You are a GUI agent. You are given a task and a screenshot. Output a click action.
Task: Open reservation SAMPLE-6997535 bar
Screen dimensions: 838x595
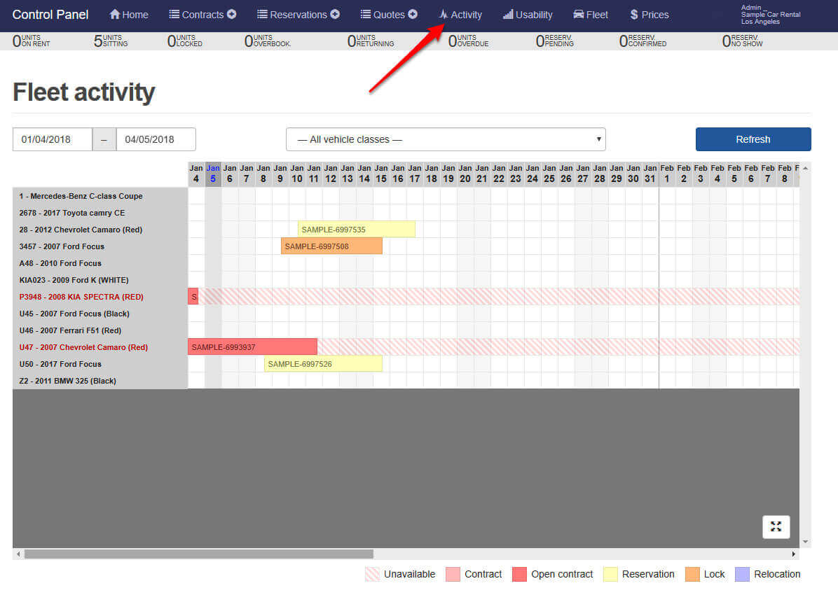356,230
